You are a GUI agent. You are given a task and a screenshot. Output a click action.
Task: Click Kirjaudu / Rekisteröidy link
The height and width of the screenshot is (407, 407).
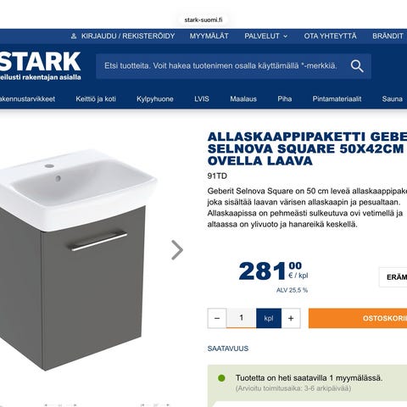pos(128,36)
